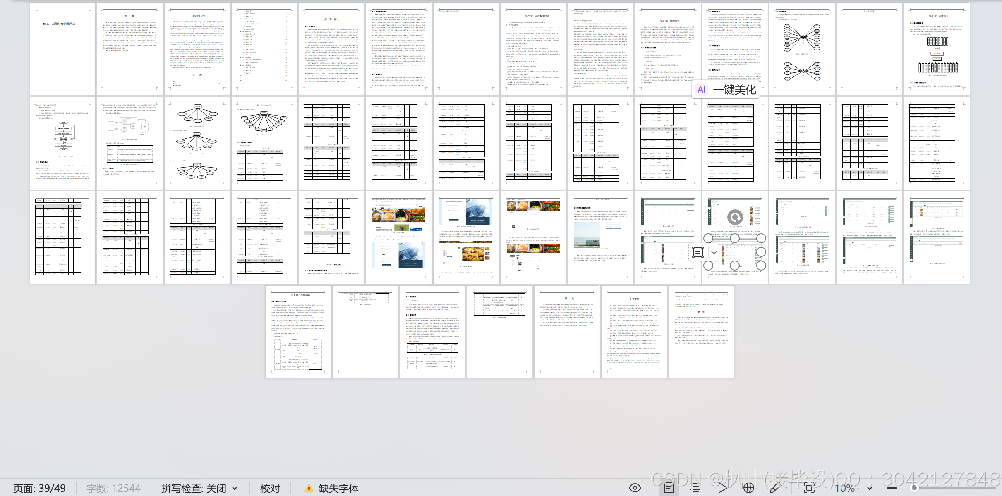
Task: Open the 缺失字体 missing fonts warning
Action: pyautogui.click(x=331, y=489)
